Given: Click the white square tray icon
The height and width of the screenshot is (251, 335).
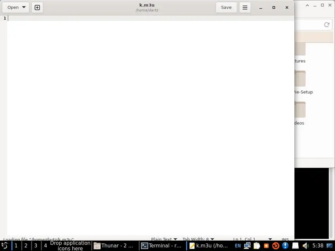Looking at the screenshot, I should click(295, 246).
